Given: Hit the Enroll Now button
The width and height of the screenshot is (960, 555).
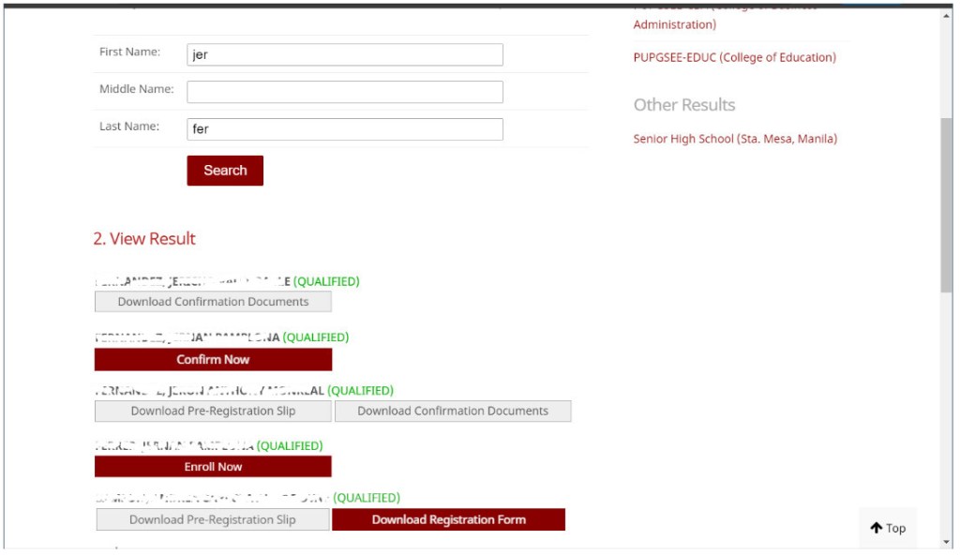Looking at the screenshot, I should coord(213,466).
